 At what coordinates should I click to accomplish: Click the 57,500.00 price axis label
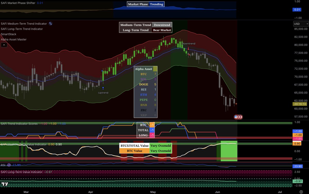coord(301,117)
